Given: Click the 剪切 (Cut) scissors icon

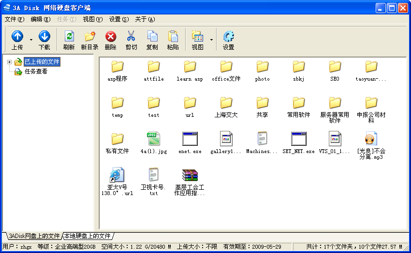Looking at the screenshot, I should pos(131,37).
